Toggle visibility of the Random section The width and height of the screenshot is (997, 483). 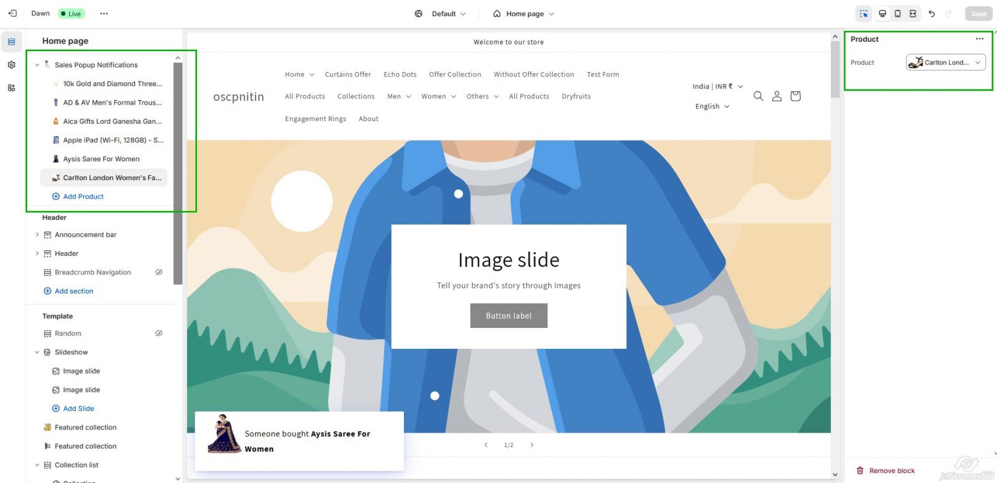pyautogui.click(x=159, y=333)
